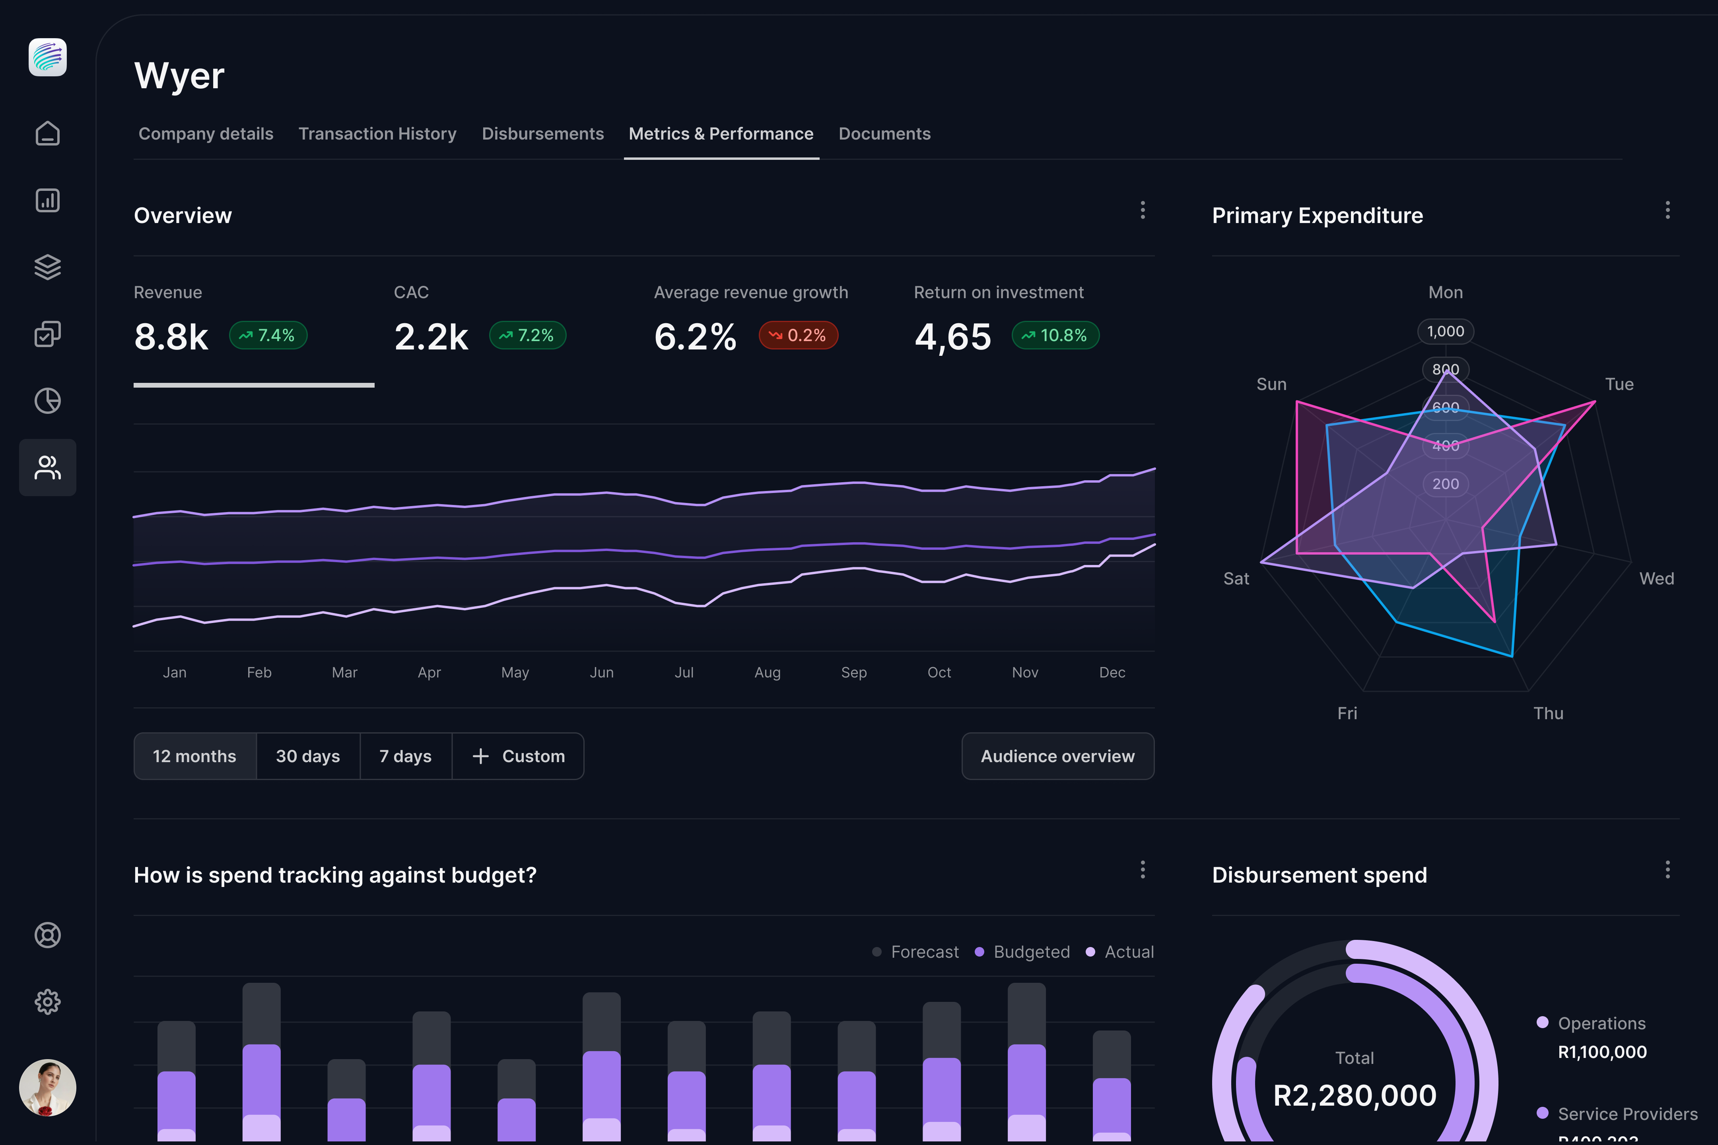1718x1145 pixels.
Task: Switch to Company details tab
Action: (x=206, y=134)
